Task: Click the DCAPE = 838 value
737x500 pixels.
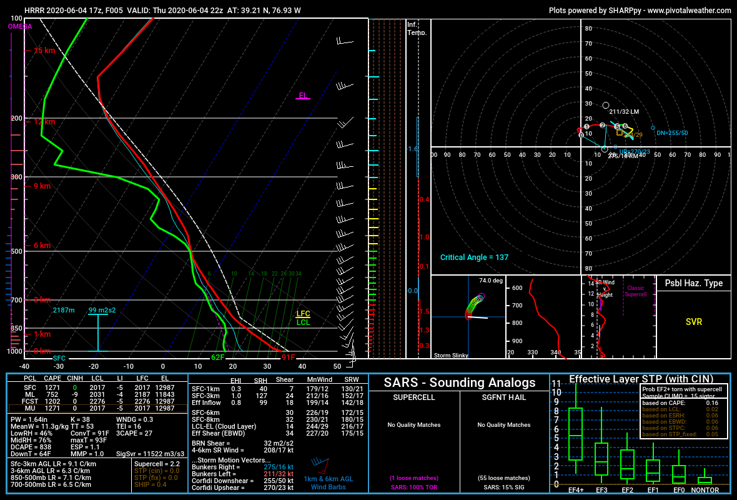Action: point(31,447)
